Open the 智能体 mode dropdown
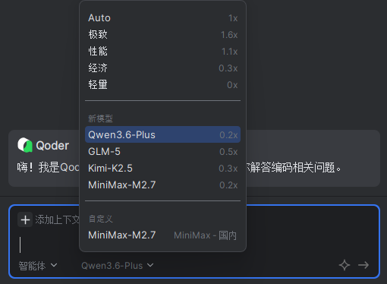387x284 pixels. click(x=38, y=266)
